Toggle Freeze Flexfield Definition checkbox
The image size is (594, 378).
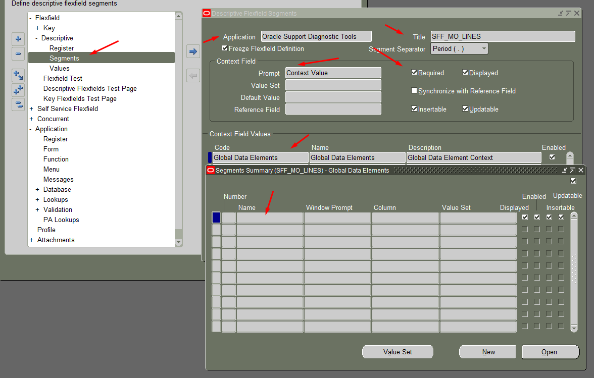(225, 48)
